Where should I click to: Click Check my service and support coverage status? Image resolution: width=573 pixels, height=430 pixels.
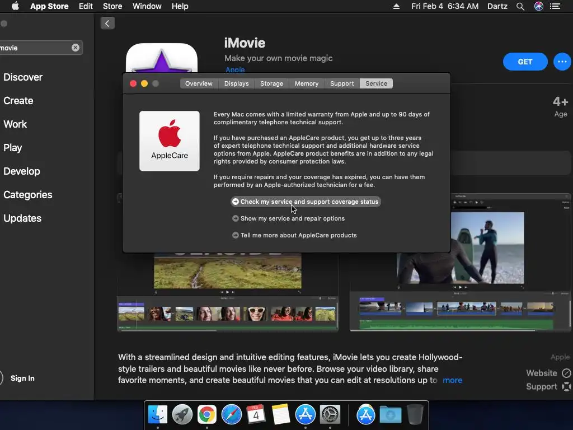pos(306,202)
